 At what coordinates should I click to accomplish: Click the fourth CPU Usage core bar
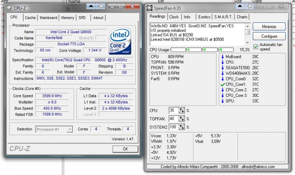tap(226, 50)
